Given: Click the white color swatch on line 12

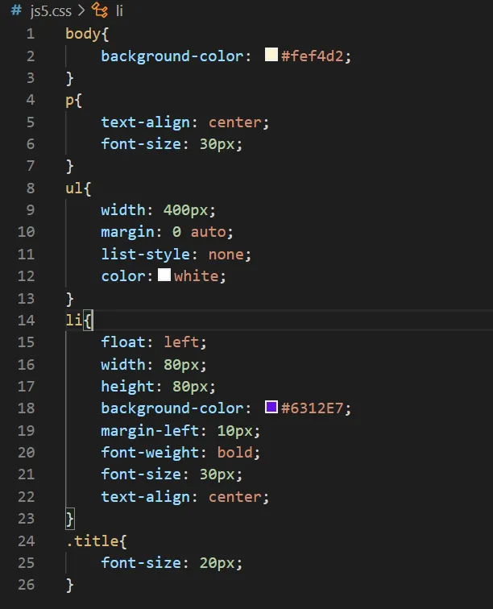Looking at the screenshot, I should click(164, 275).
